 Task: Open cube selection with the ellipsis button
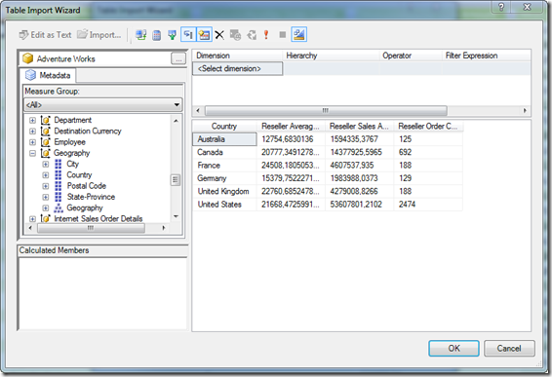click(x=178, y=58)
